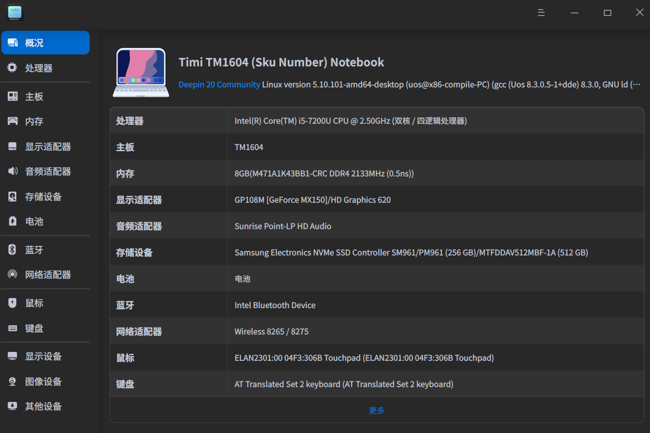Click the storage device (存储设备) disk icon

tap(13, 196)
